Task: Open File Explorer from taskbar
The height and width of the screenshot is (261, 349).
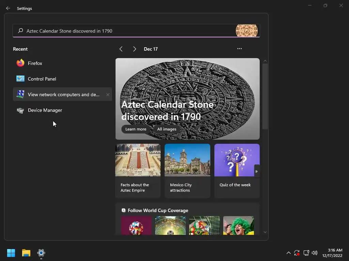Action: coord(26,253)
